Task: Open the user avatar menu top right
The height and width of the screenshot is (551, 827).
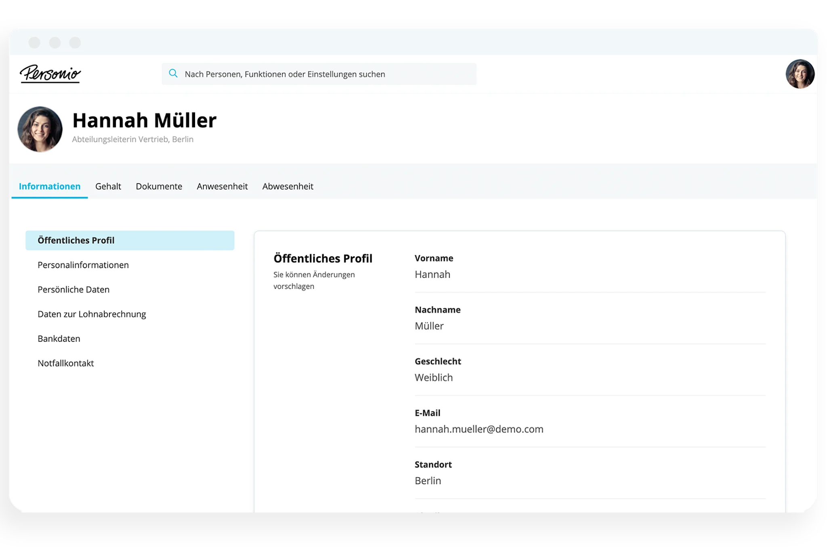Action: tap(800, 74)
